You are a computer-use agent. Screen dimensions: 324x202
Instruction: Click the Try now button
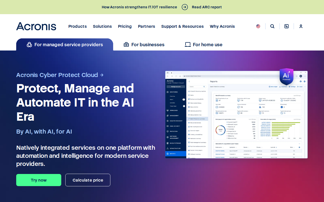[39, 180]
